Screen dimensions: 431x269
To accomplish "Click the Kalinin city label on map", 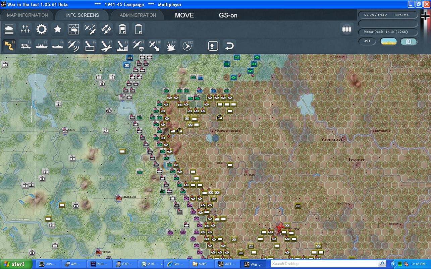I will pyautogui.click(x=249, y=175).
